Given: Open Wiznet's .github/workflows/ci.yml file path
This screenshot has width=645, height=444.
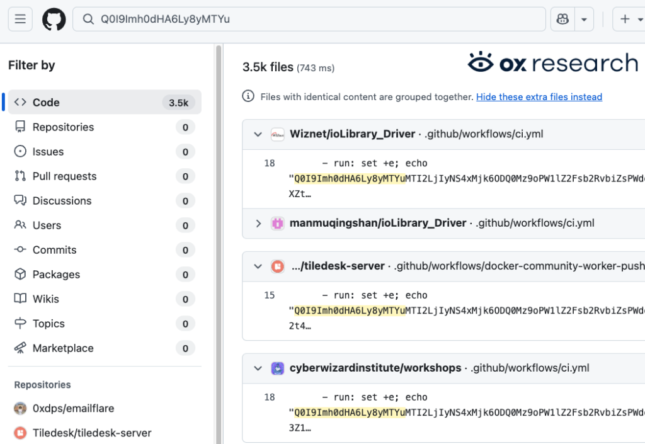Looking at the screenshot, I should pos(484,134).
